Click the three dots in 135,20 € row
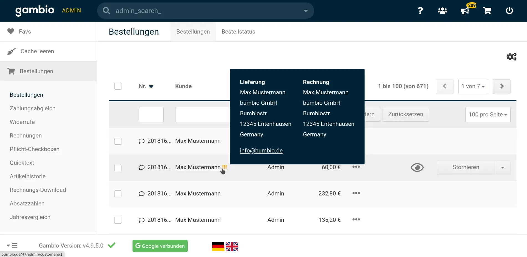 [x=356, y=219]
